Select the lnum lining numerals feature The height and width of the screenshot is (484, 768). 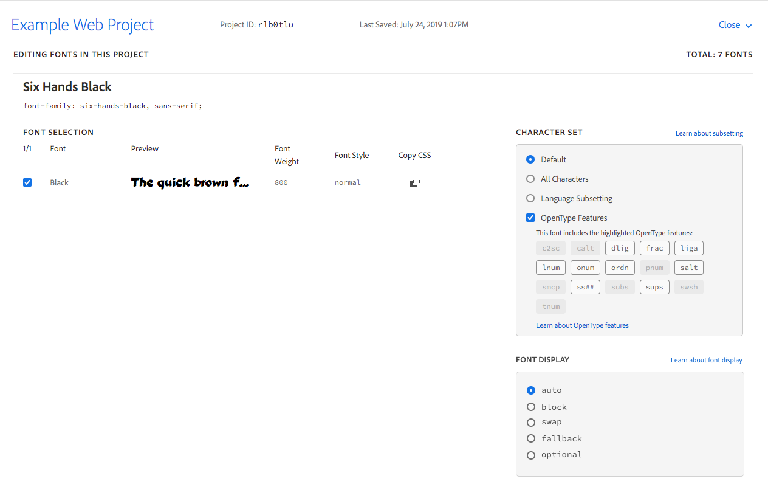[x=550, y=267]
